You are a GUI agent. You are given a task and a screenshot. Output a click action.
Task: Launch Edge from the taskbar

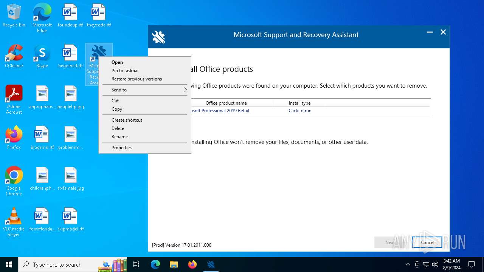[155, 264]
